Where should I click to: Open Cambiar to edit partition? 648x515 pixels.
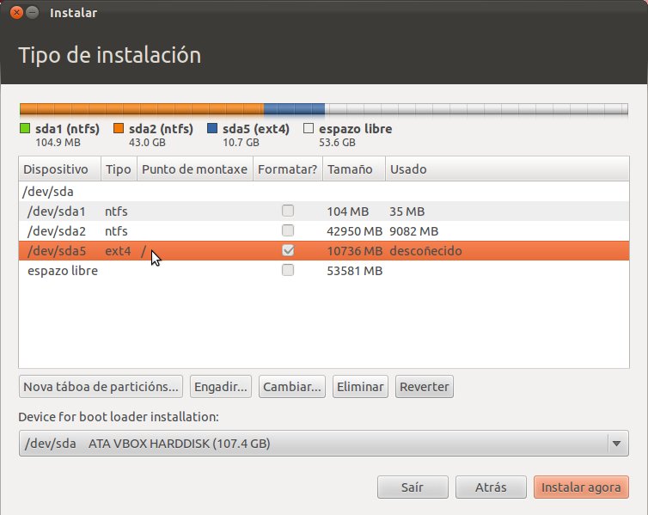tap(292, 386)
